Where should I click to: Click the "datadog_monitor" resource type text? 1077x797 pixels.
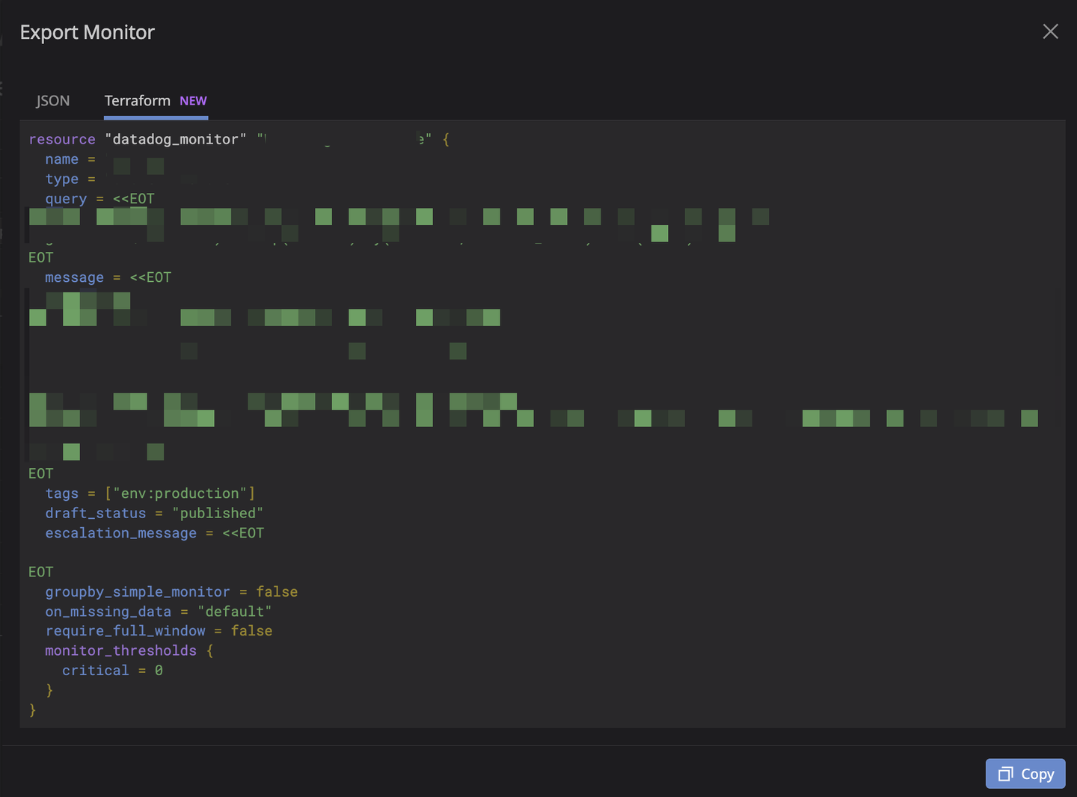pyautogui.click(x=176, y=139)
